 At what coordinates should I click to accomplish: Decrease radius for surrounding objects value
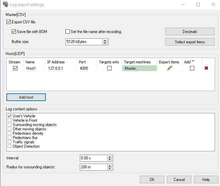coord(109,168)
